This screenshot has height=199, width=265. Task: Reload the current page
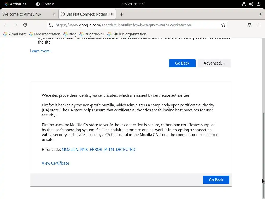[25, 25]
